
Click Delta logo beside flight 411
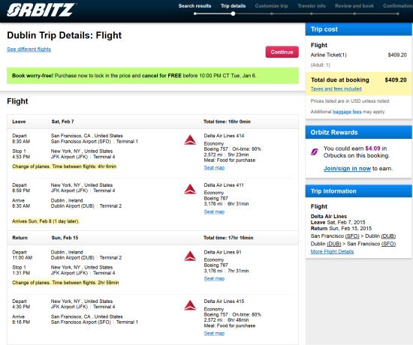[x=190, y=189]
